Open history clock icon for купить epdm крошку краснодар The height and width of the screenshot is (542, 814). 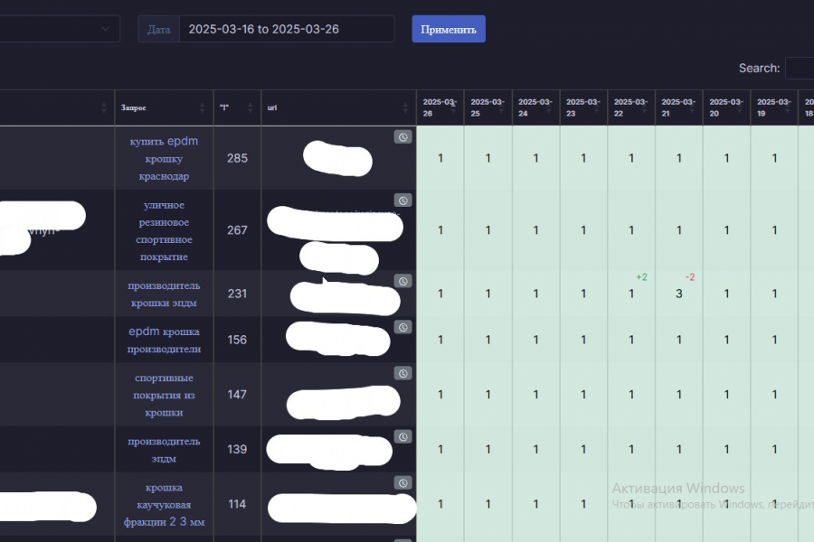pyautogui.click(x=402, y=137)
